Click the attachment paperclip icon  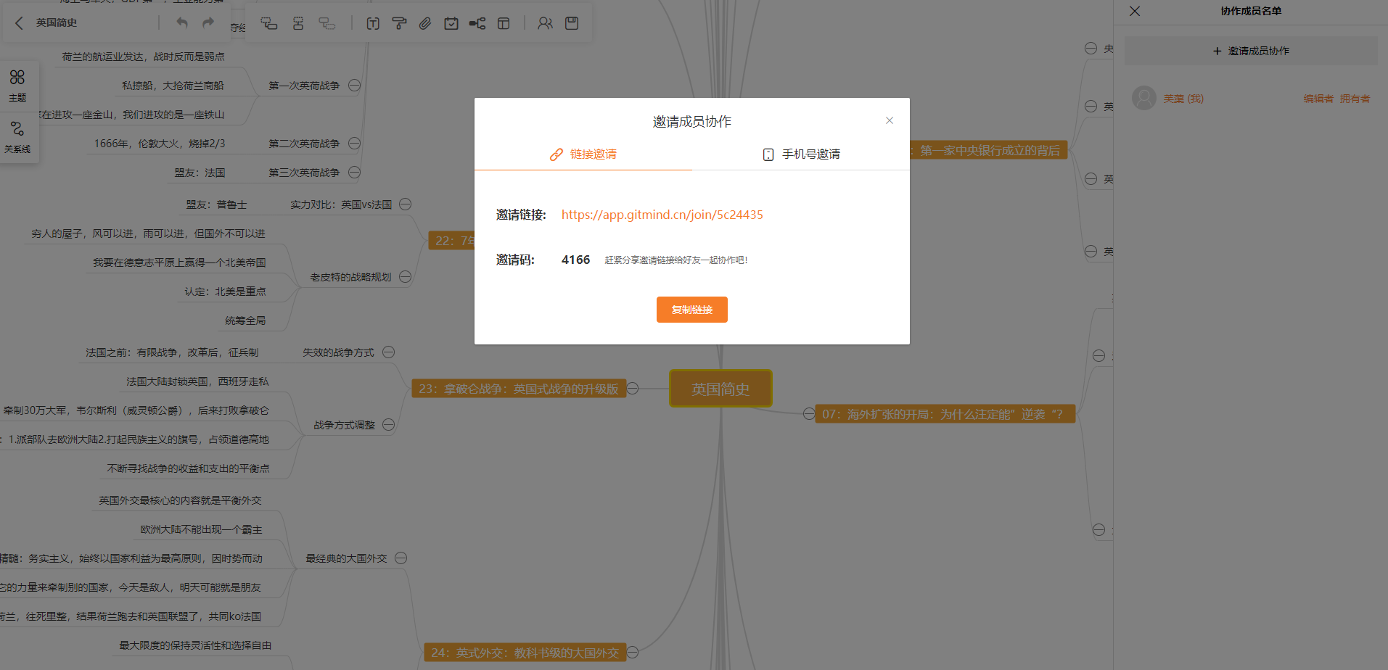(425, 23)
